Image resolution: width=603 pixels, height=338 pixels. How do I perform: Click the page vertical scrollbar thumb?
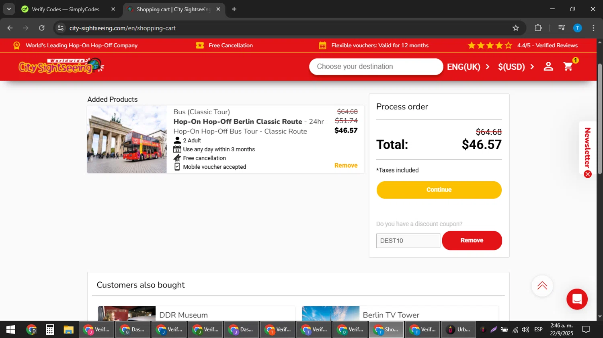click(x=600, y=119)
